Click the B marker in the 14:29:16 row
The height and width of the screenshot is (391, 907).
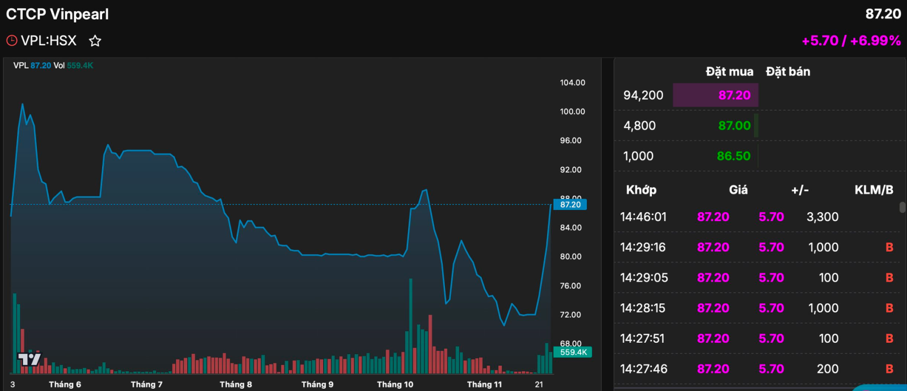[x=889, y=247]
